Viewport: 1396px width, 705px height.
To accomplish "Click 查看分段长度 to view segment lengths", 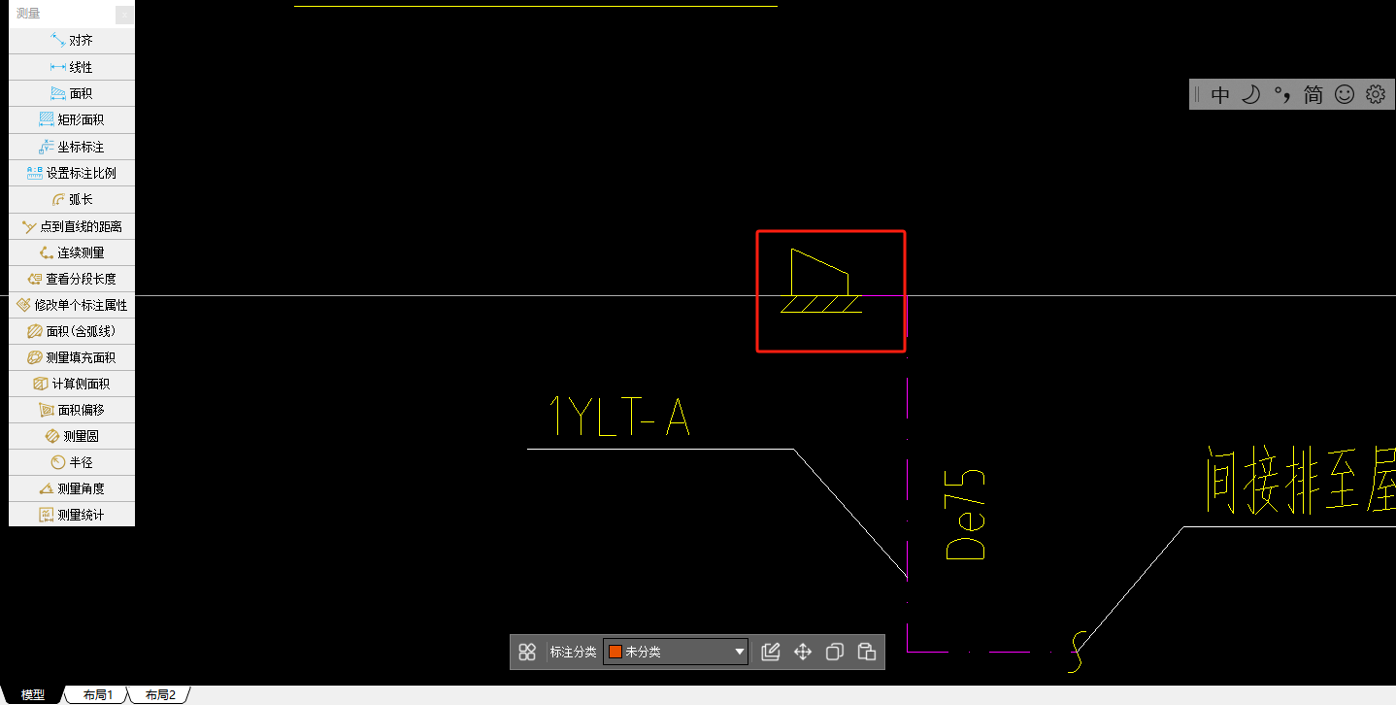I will click(72, 279).
